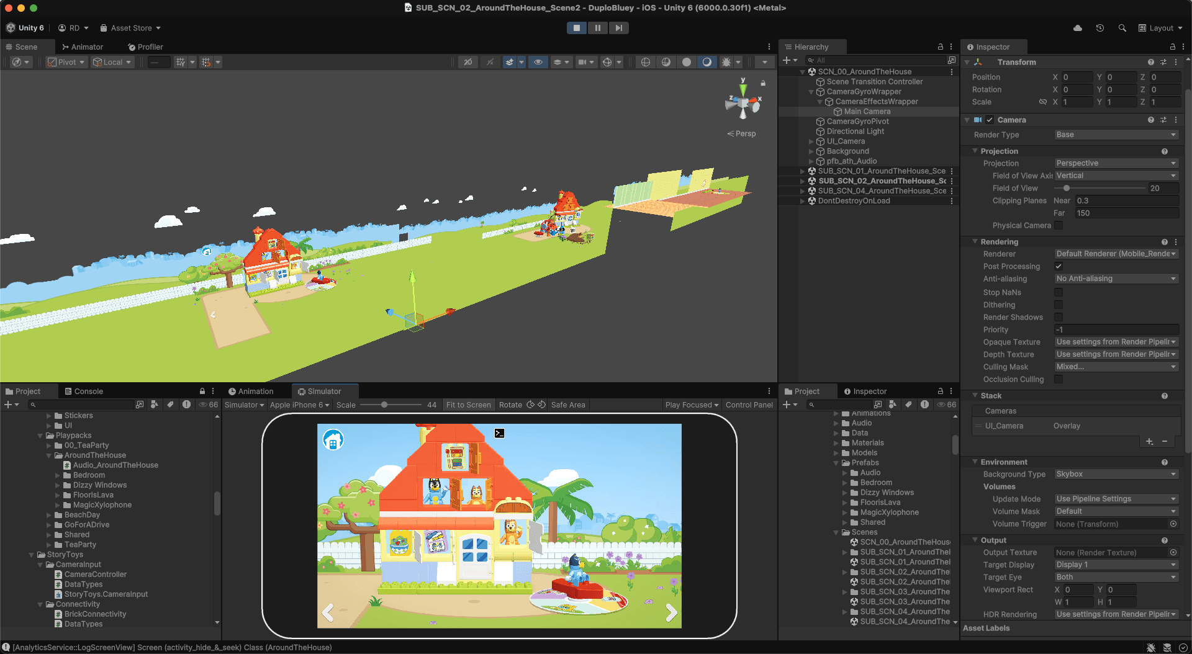Enable the Physical Camera checkbox

point(1059,226)
